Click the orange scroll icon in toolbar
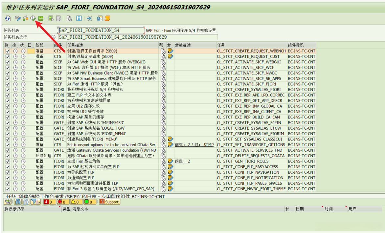This screenshot has height=233, width=385. coord(107,18)
